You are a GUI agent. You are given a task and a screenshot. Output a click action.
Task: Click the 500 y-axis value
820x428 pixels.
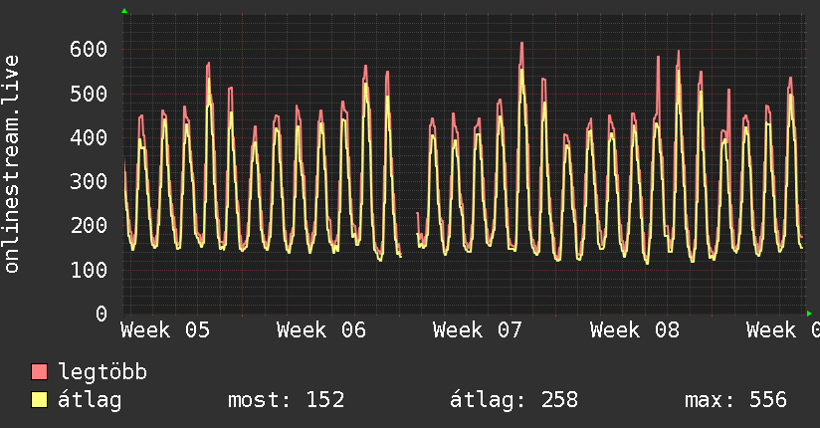(88, 94)
